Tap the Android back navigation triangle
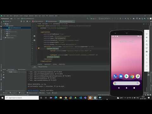The width and height of the screenshot is (152, 114). click(x=119, y=88)
